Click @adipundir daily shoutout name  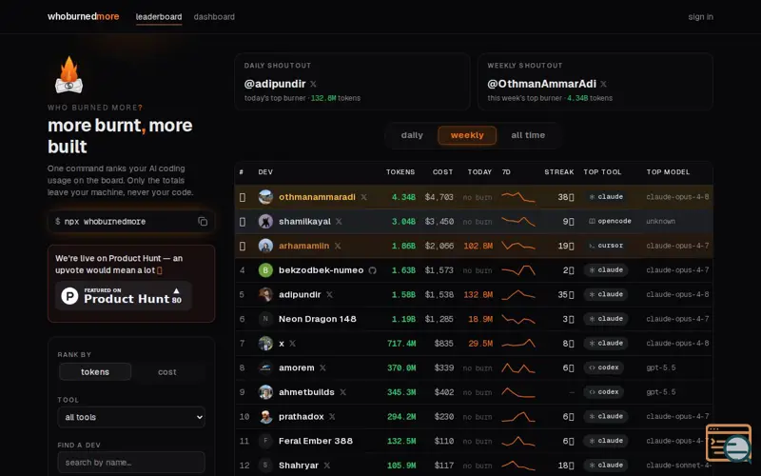coord(275,84)
